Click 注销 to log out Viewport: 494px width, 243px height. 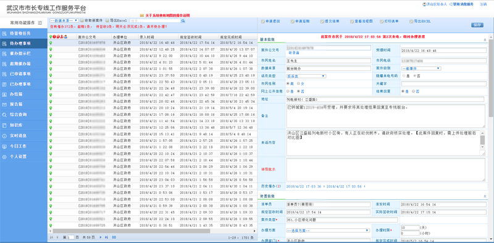(483, 4)
